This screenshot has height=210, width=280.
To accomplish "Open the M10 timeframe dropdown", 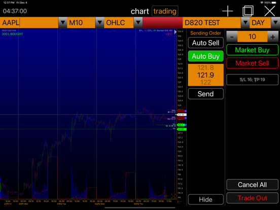I will point(99,23).
